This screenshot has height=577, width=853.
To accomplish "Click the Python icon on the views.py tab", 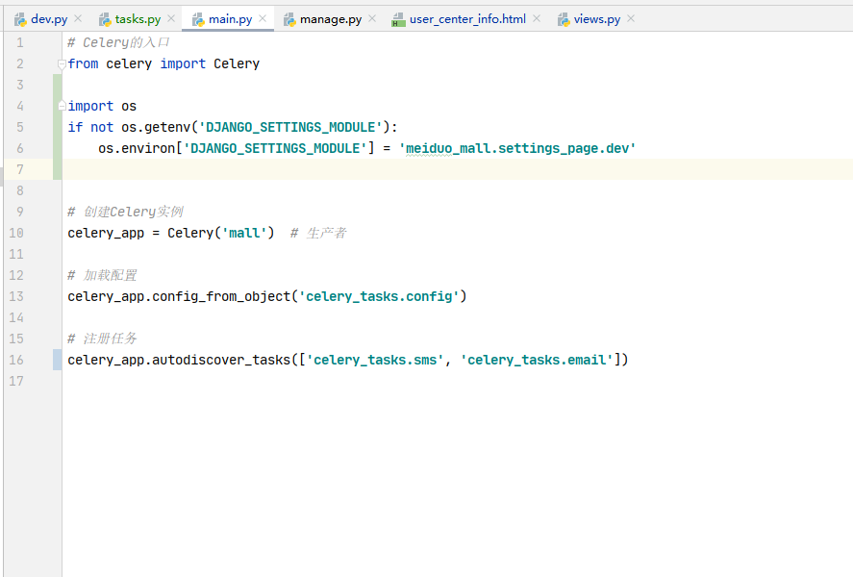I will coord(564,17).
